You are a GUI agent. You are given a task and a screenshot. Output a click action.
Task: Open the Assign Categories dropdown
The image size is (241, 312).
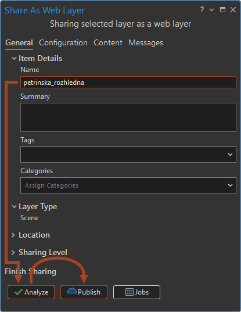(128, 185)
